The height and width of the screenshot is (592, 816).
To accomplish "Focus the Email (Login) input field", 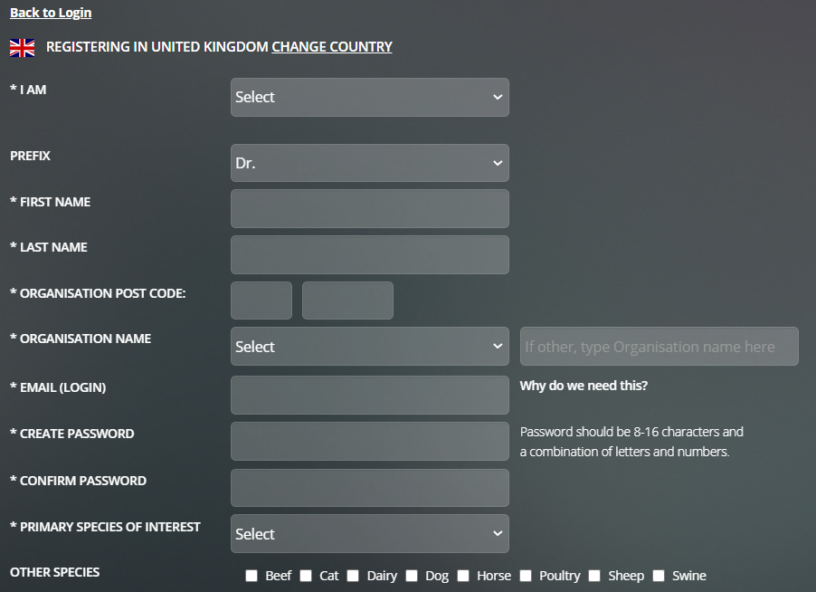I will point(369,396).
